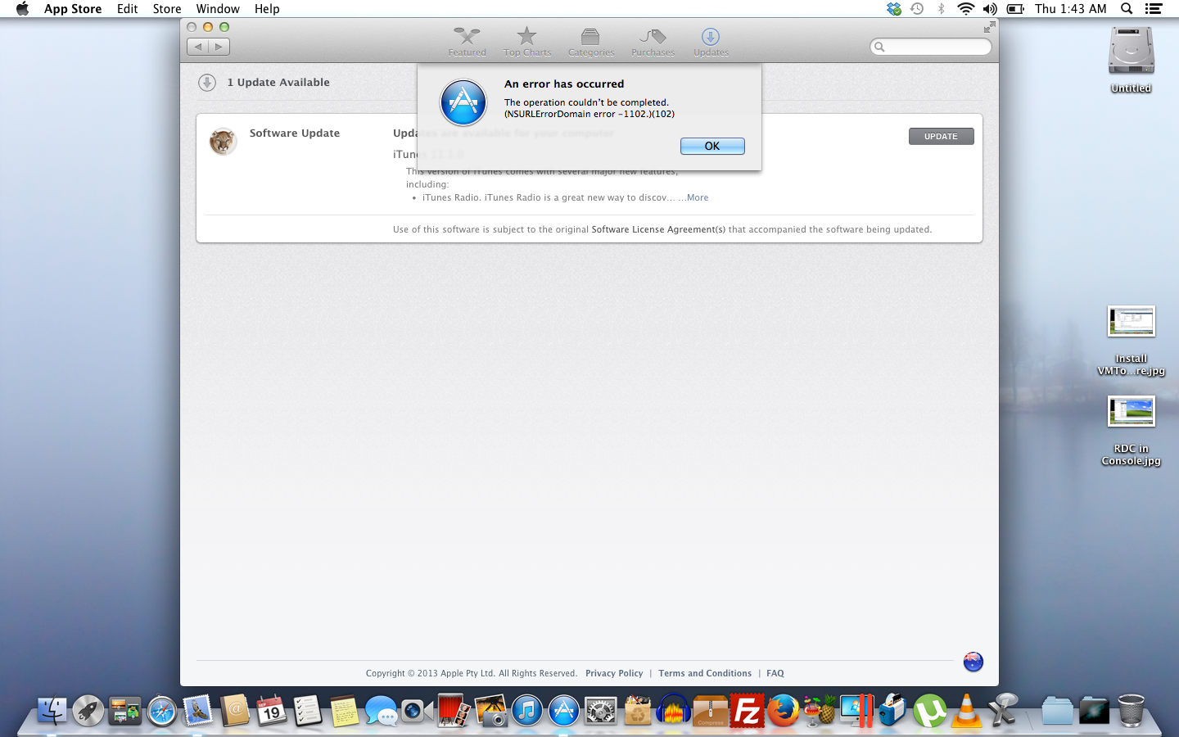The height and width of the screenshot is (737, 1179).
Task: Click the clock showing Thu 1:43 AM
Action: [x=1070, y=9]
